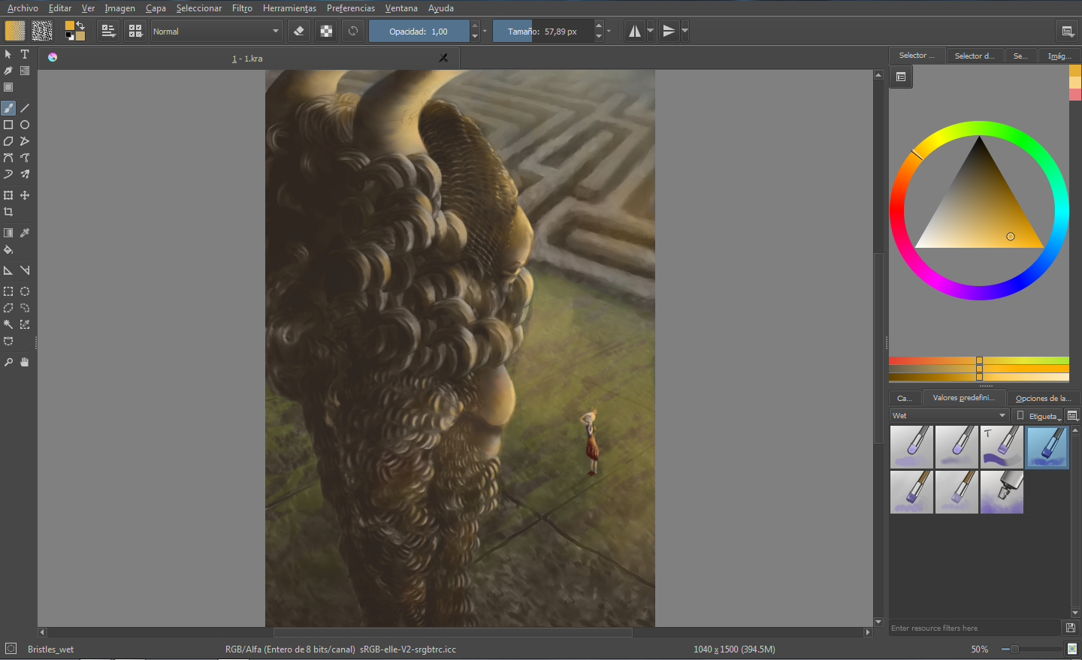1082x660 pixels.
Task: Open the Archivo menu
Action: point(23,8)
